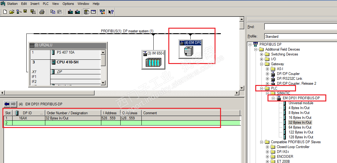Click the Copy toolbar icon
The image size is (337, 163).
(53, 12)
